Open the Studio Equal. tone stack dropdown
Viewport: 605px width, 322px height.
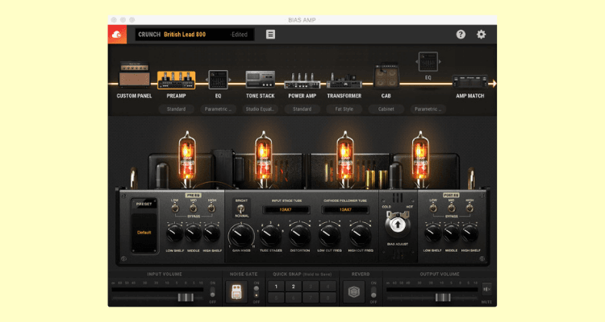260,109
